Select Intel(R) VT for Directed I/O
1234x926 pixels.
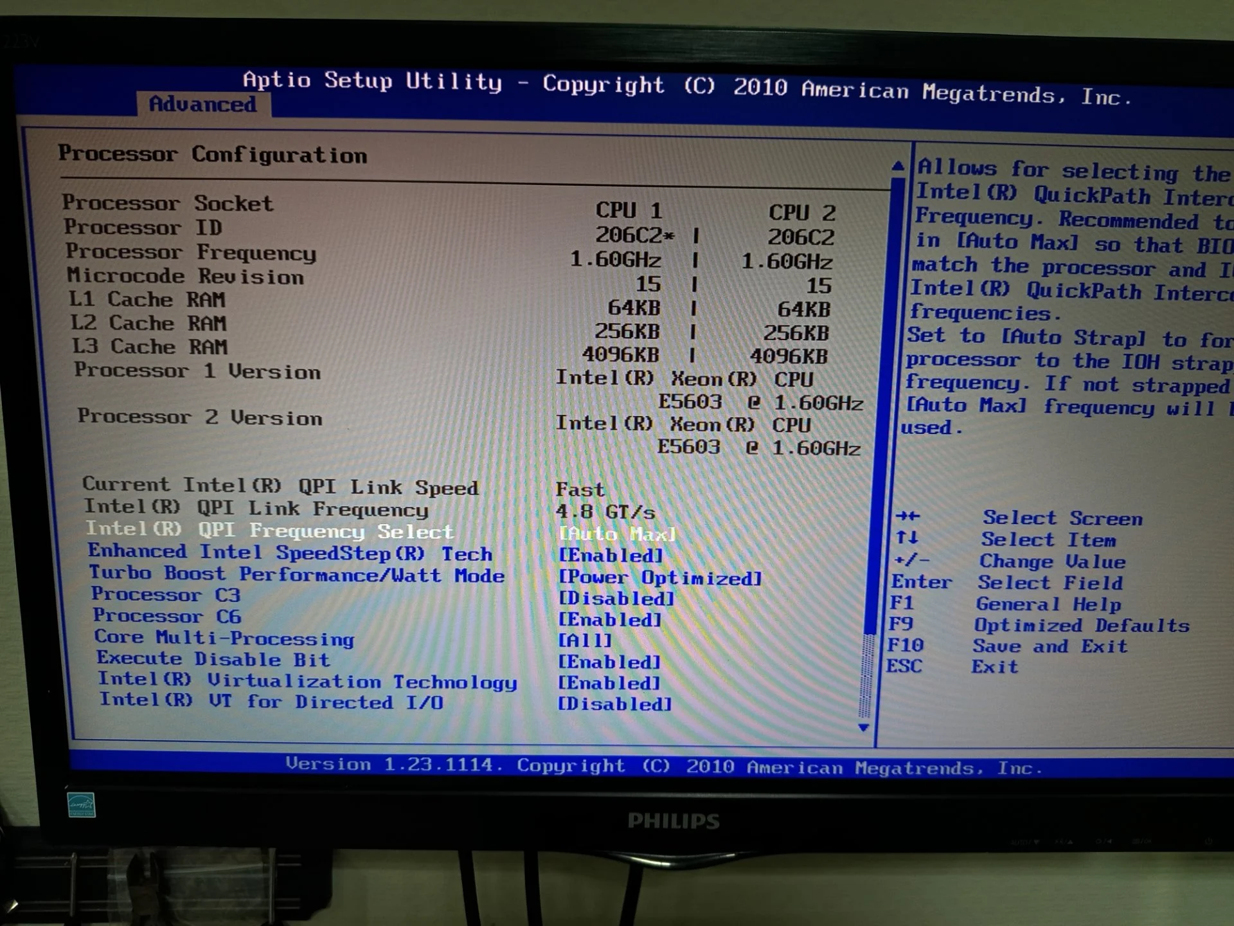(271, 700)
